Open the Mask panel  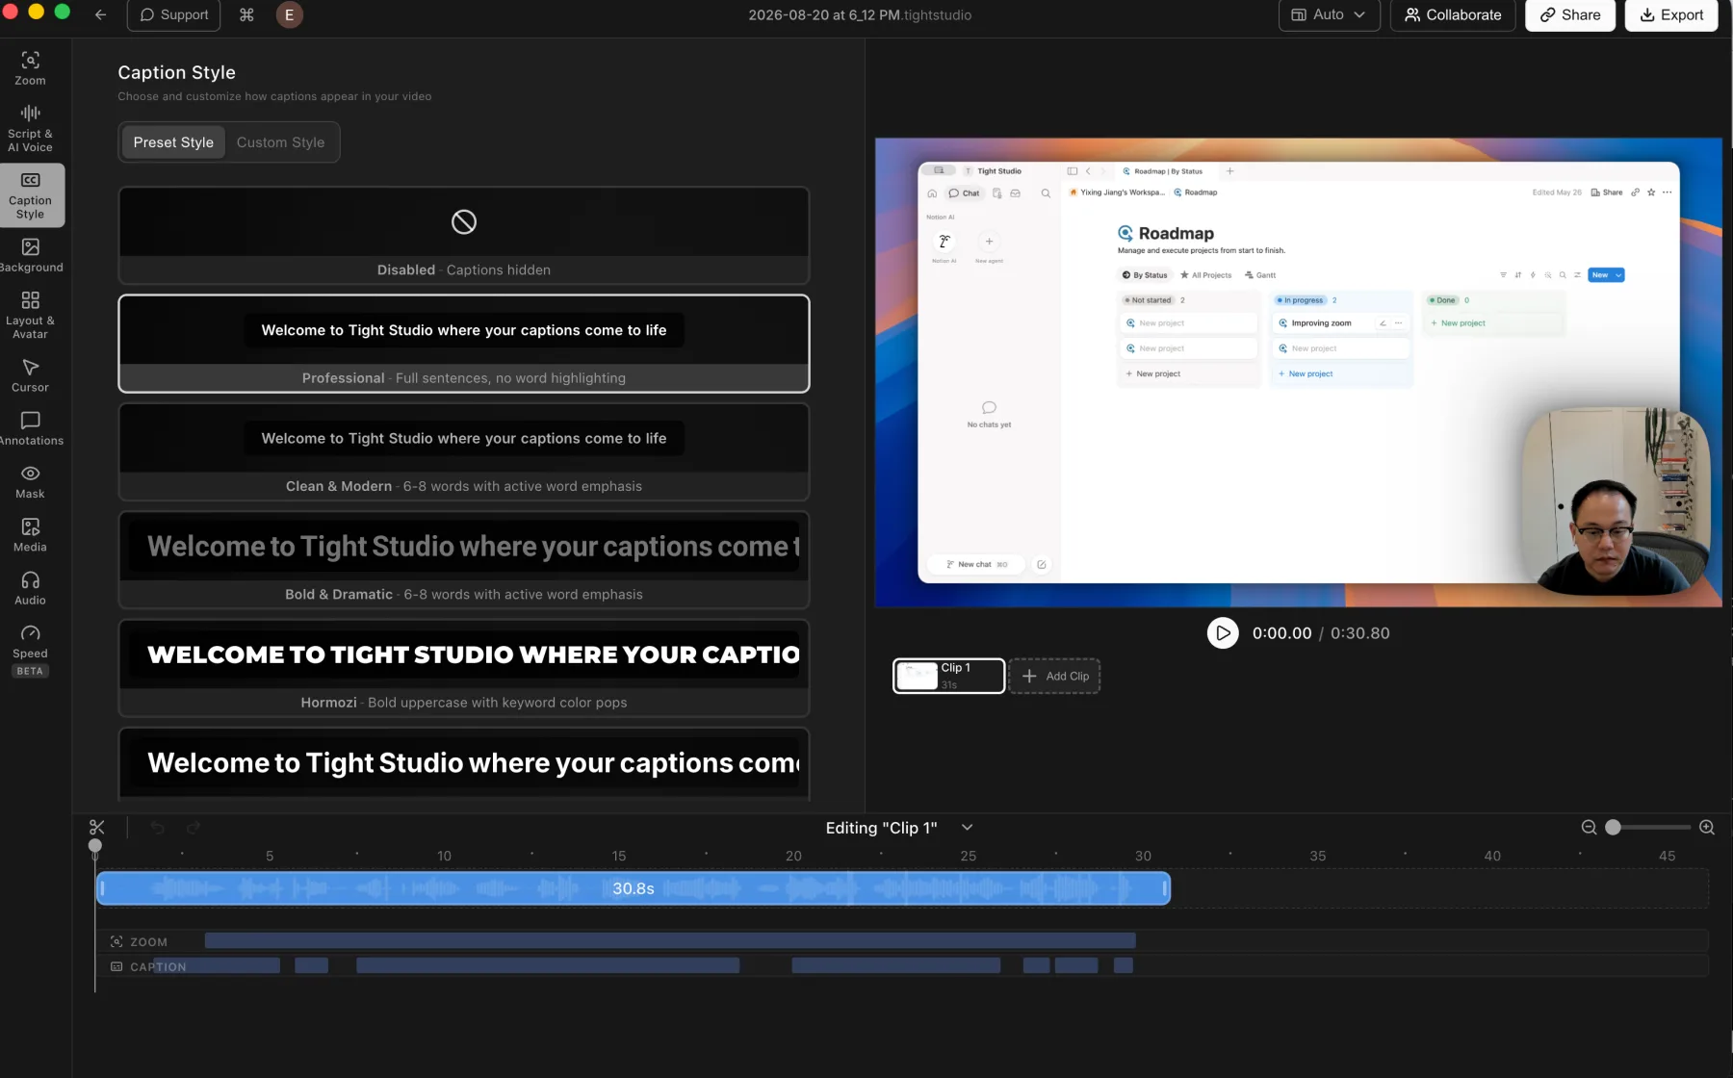click(x=30, y=482)
